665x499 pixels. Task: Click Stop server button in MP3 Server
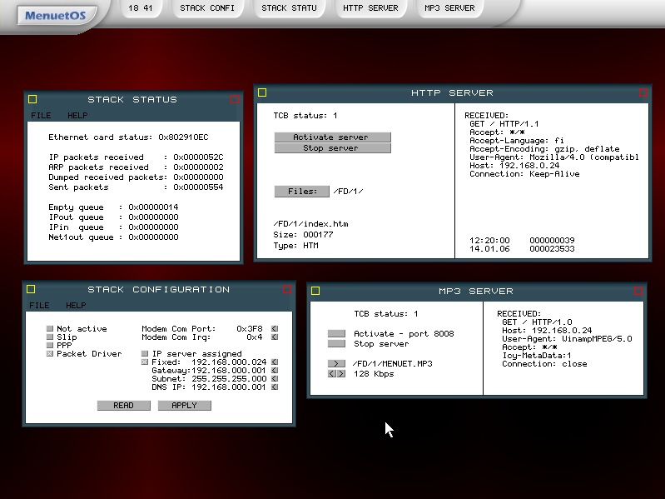tap(336, 344)
